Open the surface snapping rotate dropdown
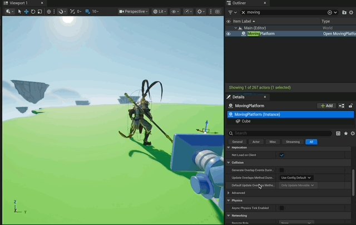The image size is (356, 225). (62, 12)
